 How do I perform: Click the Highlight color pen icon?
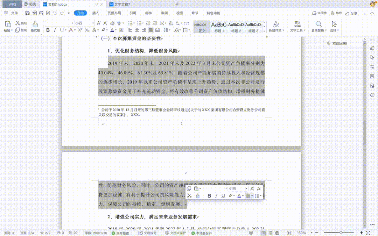click(x=104, y=30)
